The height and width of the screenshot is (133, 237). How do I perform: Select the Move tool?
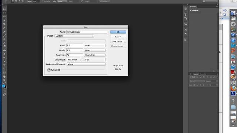pos(4,9)
